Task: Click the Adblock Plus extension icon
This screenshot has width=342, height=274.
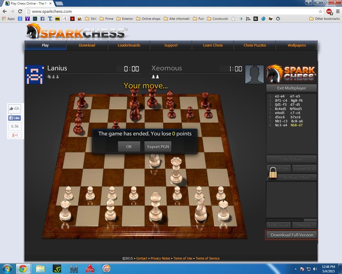Action: pyautogui.click(x=329, y=12)
